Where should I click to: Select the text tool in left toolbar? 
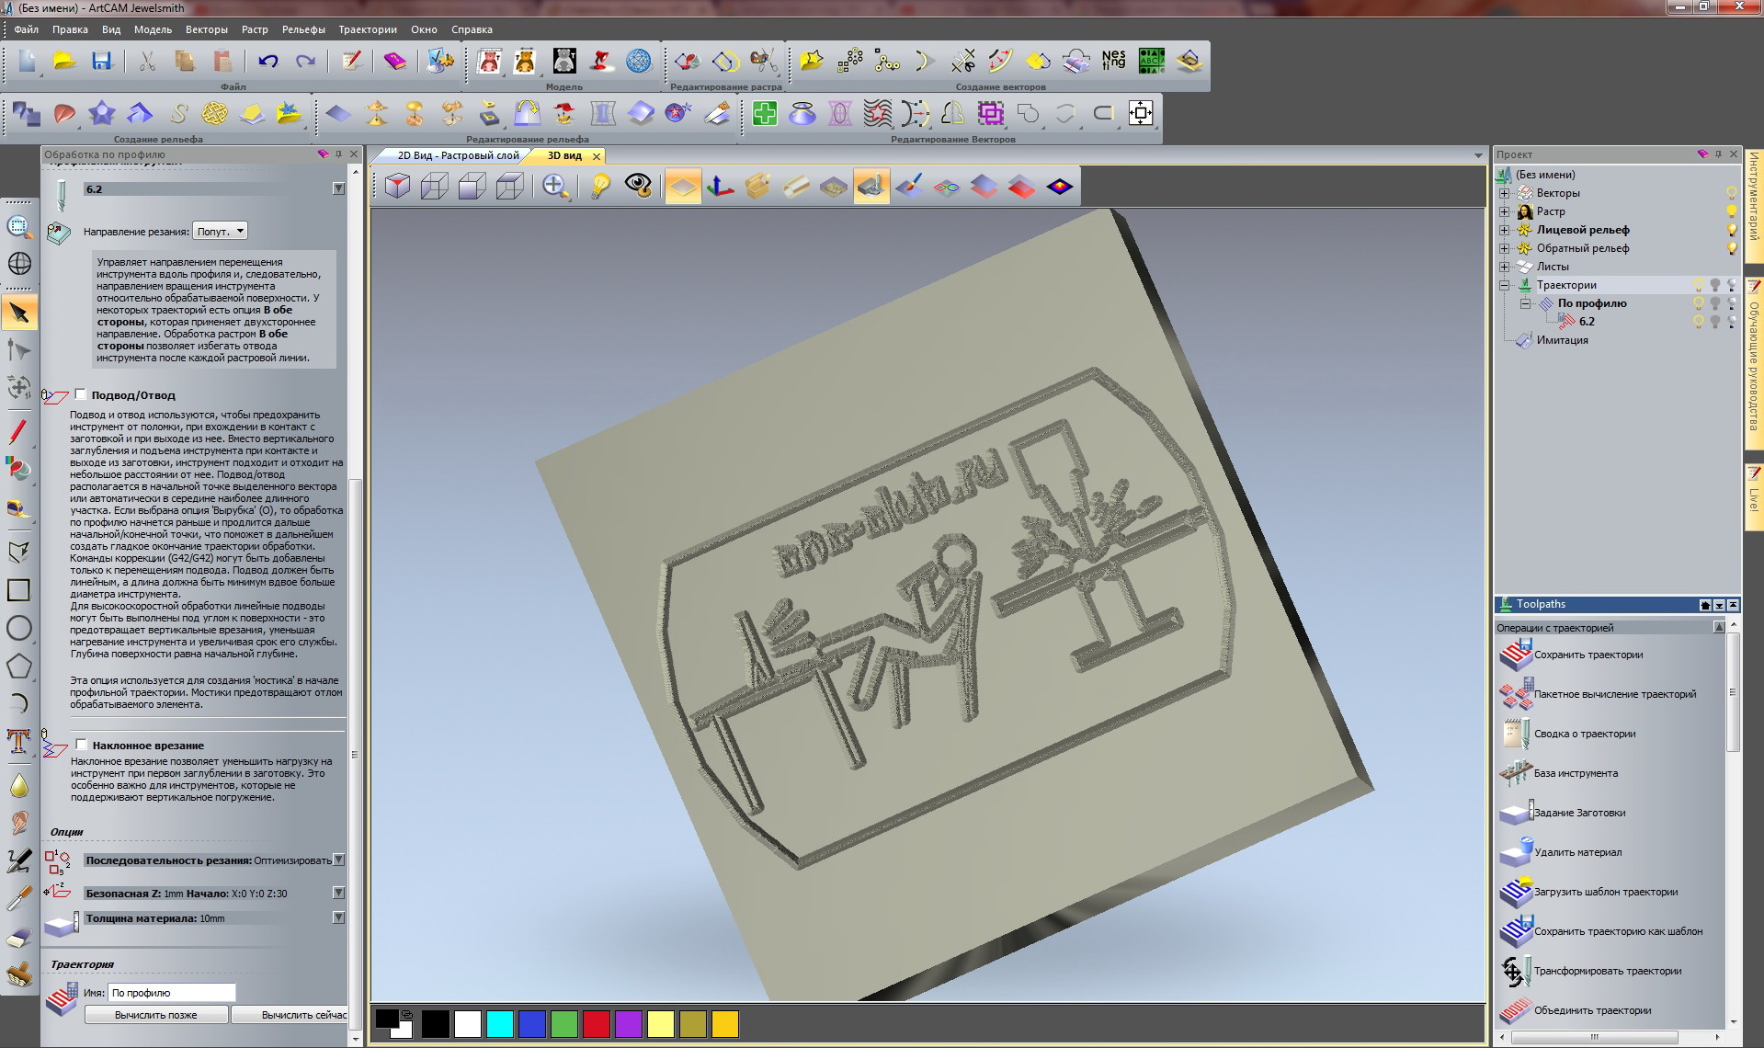pos(19,741)
